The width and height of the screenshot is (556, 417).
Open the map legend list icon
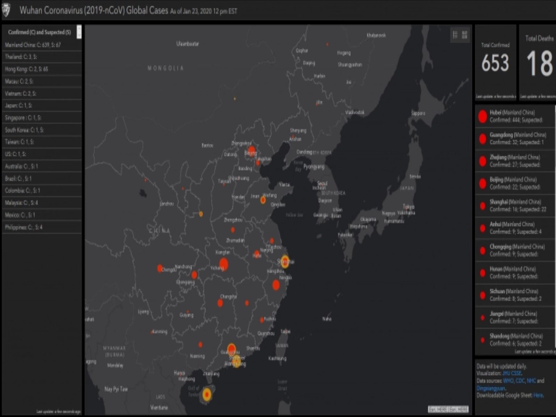(455, 34)
